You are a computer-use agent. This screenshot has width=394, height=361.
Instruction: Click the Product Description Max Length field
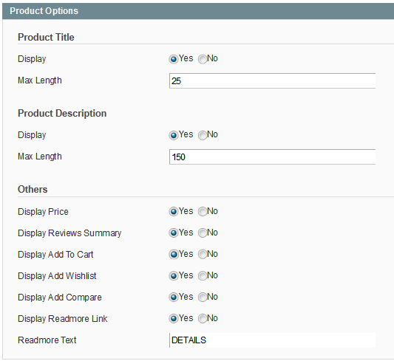point(272,157)
